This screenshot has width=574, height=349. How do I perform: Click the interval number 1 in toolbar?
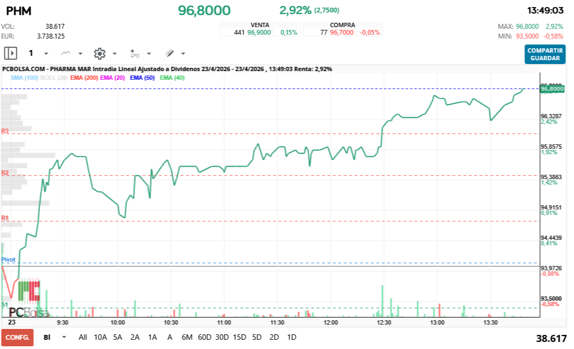(x=31, y=53)
